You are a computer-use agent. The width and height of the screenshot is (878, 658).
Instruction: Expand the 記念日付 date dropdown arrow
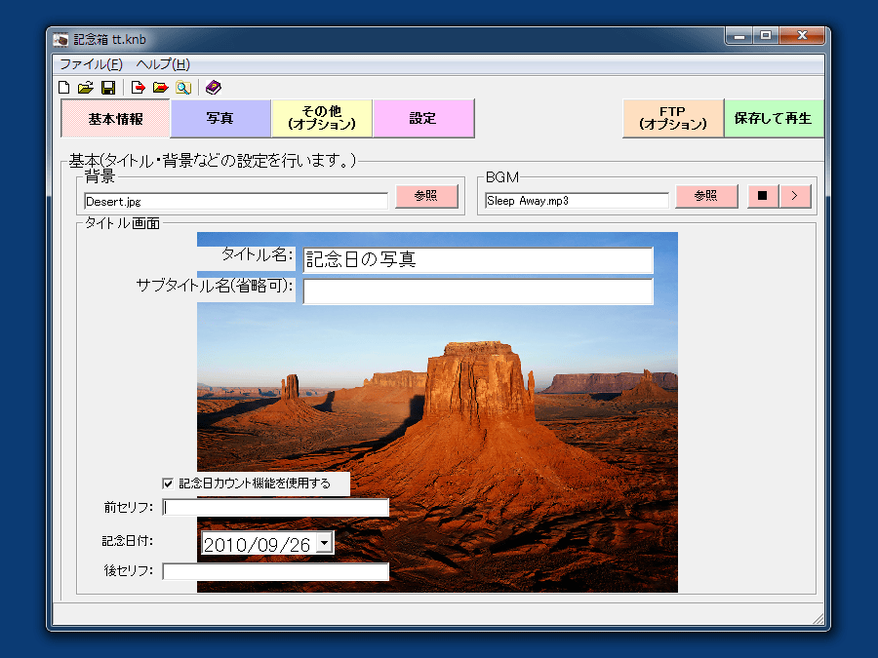pyautogui.click(x=324, y=543)
